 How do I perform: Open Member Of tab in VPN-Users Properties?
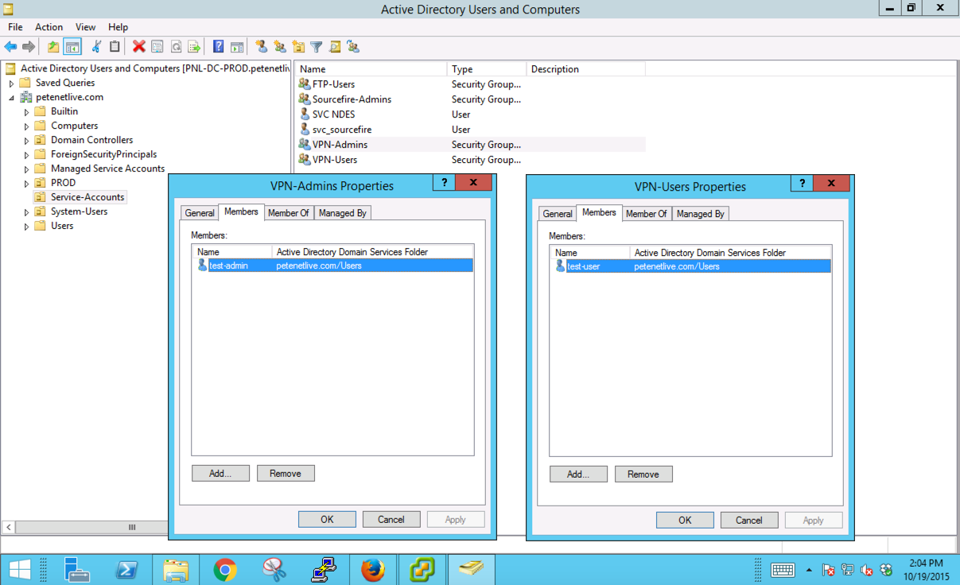tap(647, 214)
